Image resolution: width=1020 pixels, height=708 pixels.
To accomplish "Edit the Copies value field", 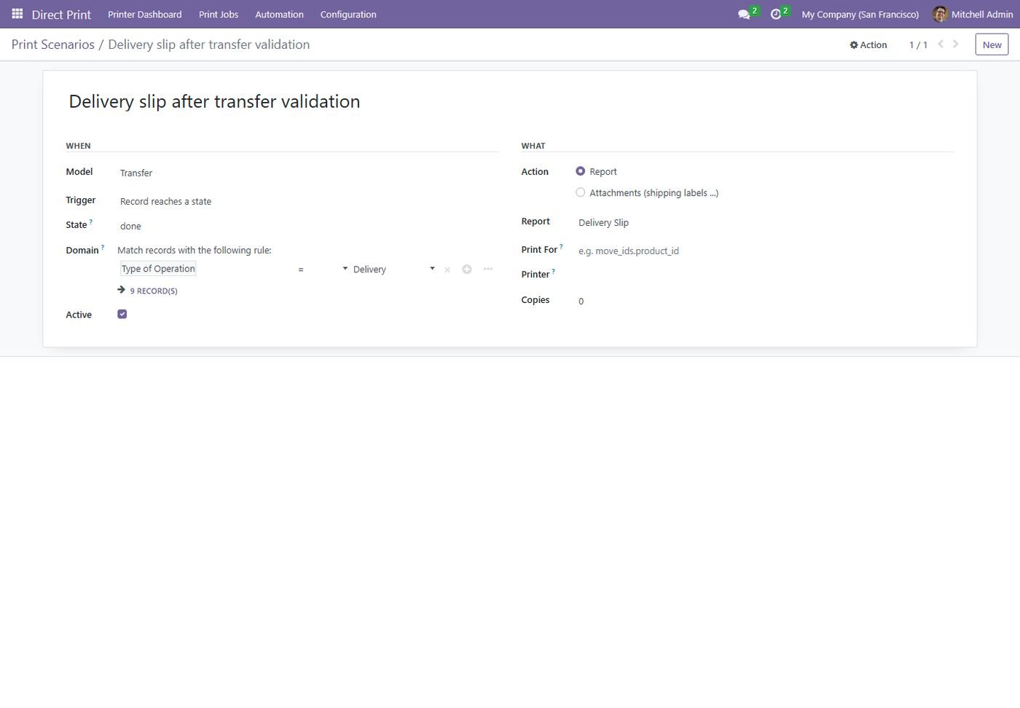I will tap(764, 301).
